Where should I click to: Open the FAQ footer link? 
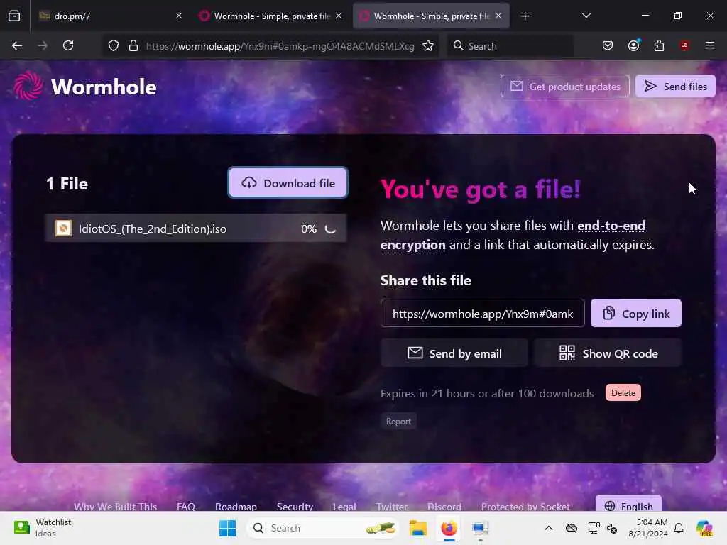pyautogui.click(x=185, y=507)
